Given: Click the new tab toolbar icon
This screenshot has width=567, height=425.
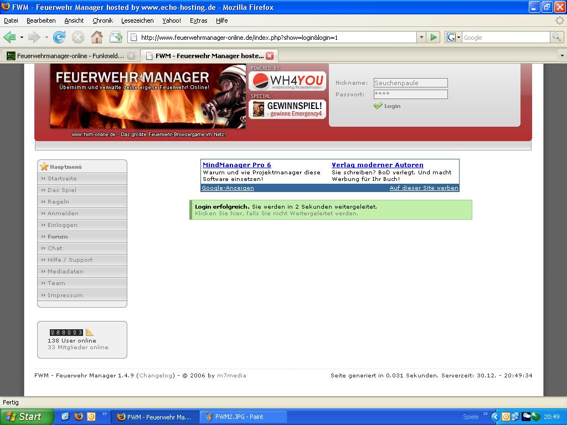Looking at the screenshot, I should pos(116,37).
